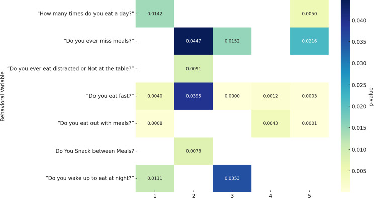Select the 0.0111 wake up at night cell
The image size is (374, 198).
coord(155,178)
